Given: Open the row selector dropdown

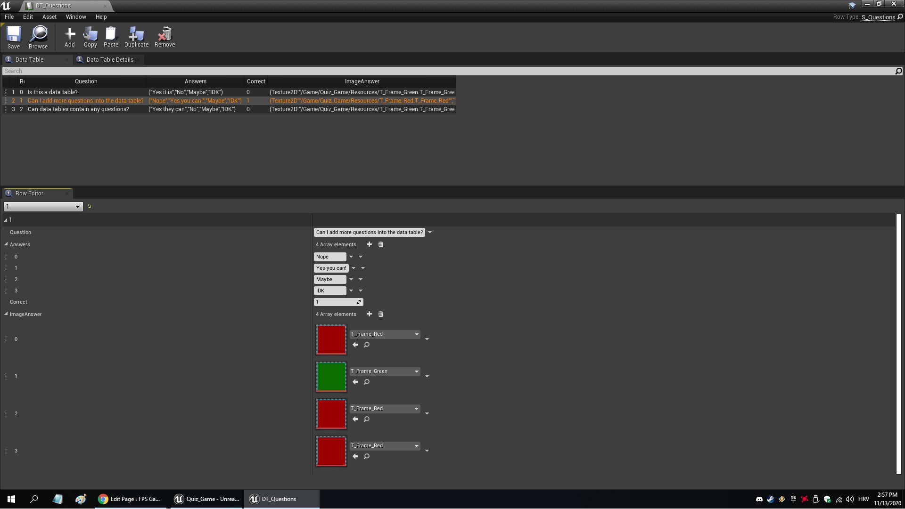Looking at the screenshot, I should 43,207.
